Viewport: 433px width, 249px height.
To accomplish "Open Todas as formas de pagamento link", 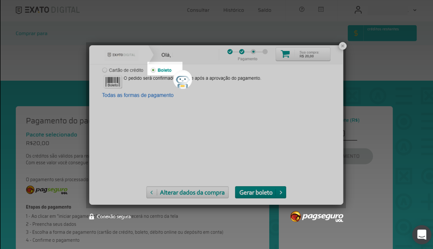I will [138, 95].
